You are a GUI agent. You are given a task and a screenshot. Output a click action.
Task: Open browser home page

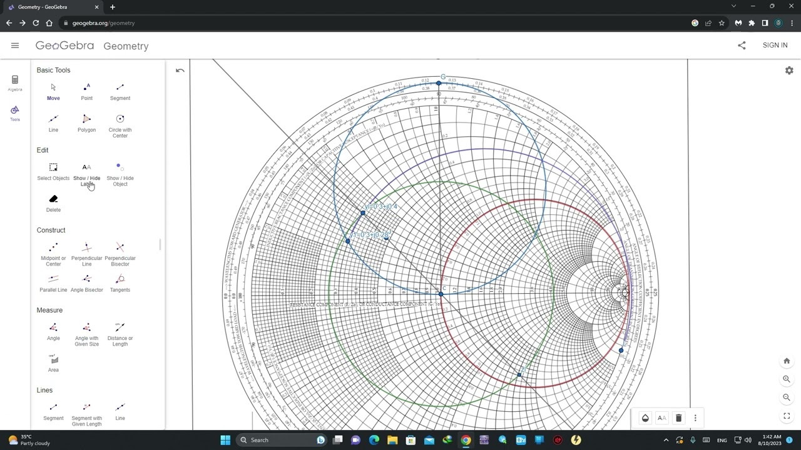[x=49, y=23]
